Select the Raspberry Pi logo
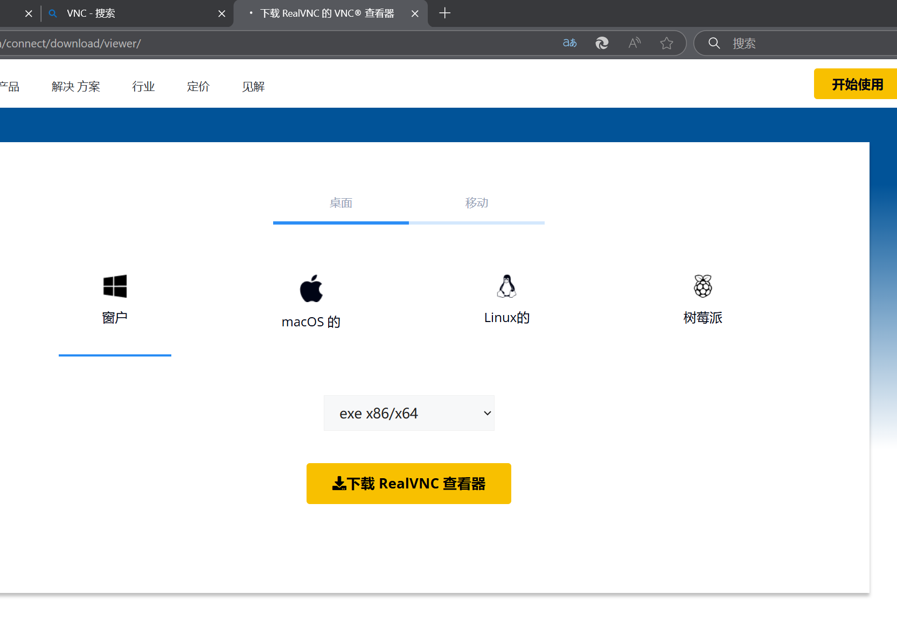 703,286
